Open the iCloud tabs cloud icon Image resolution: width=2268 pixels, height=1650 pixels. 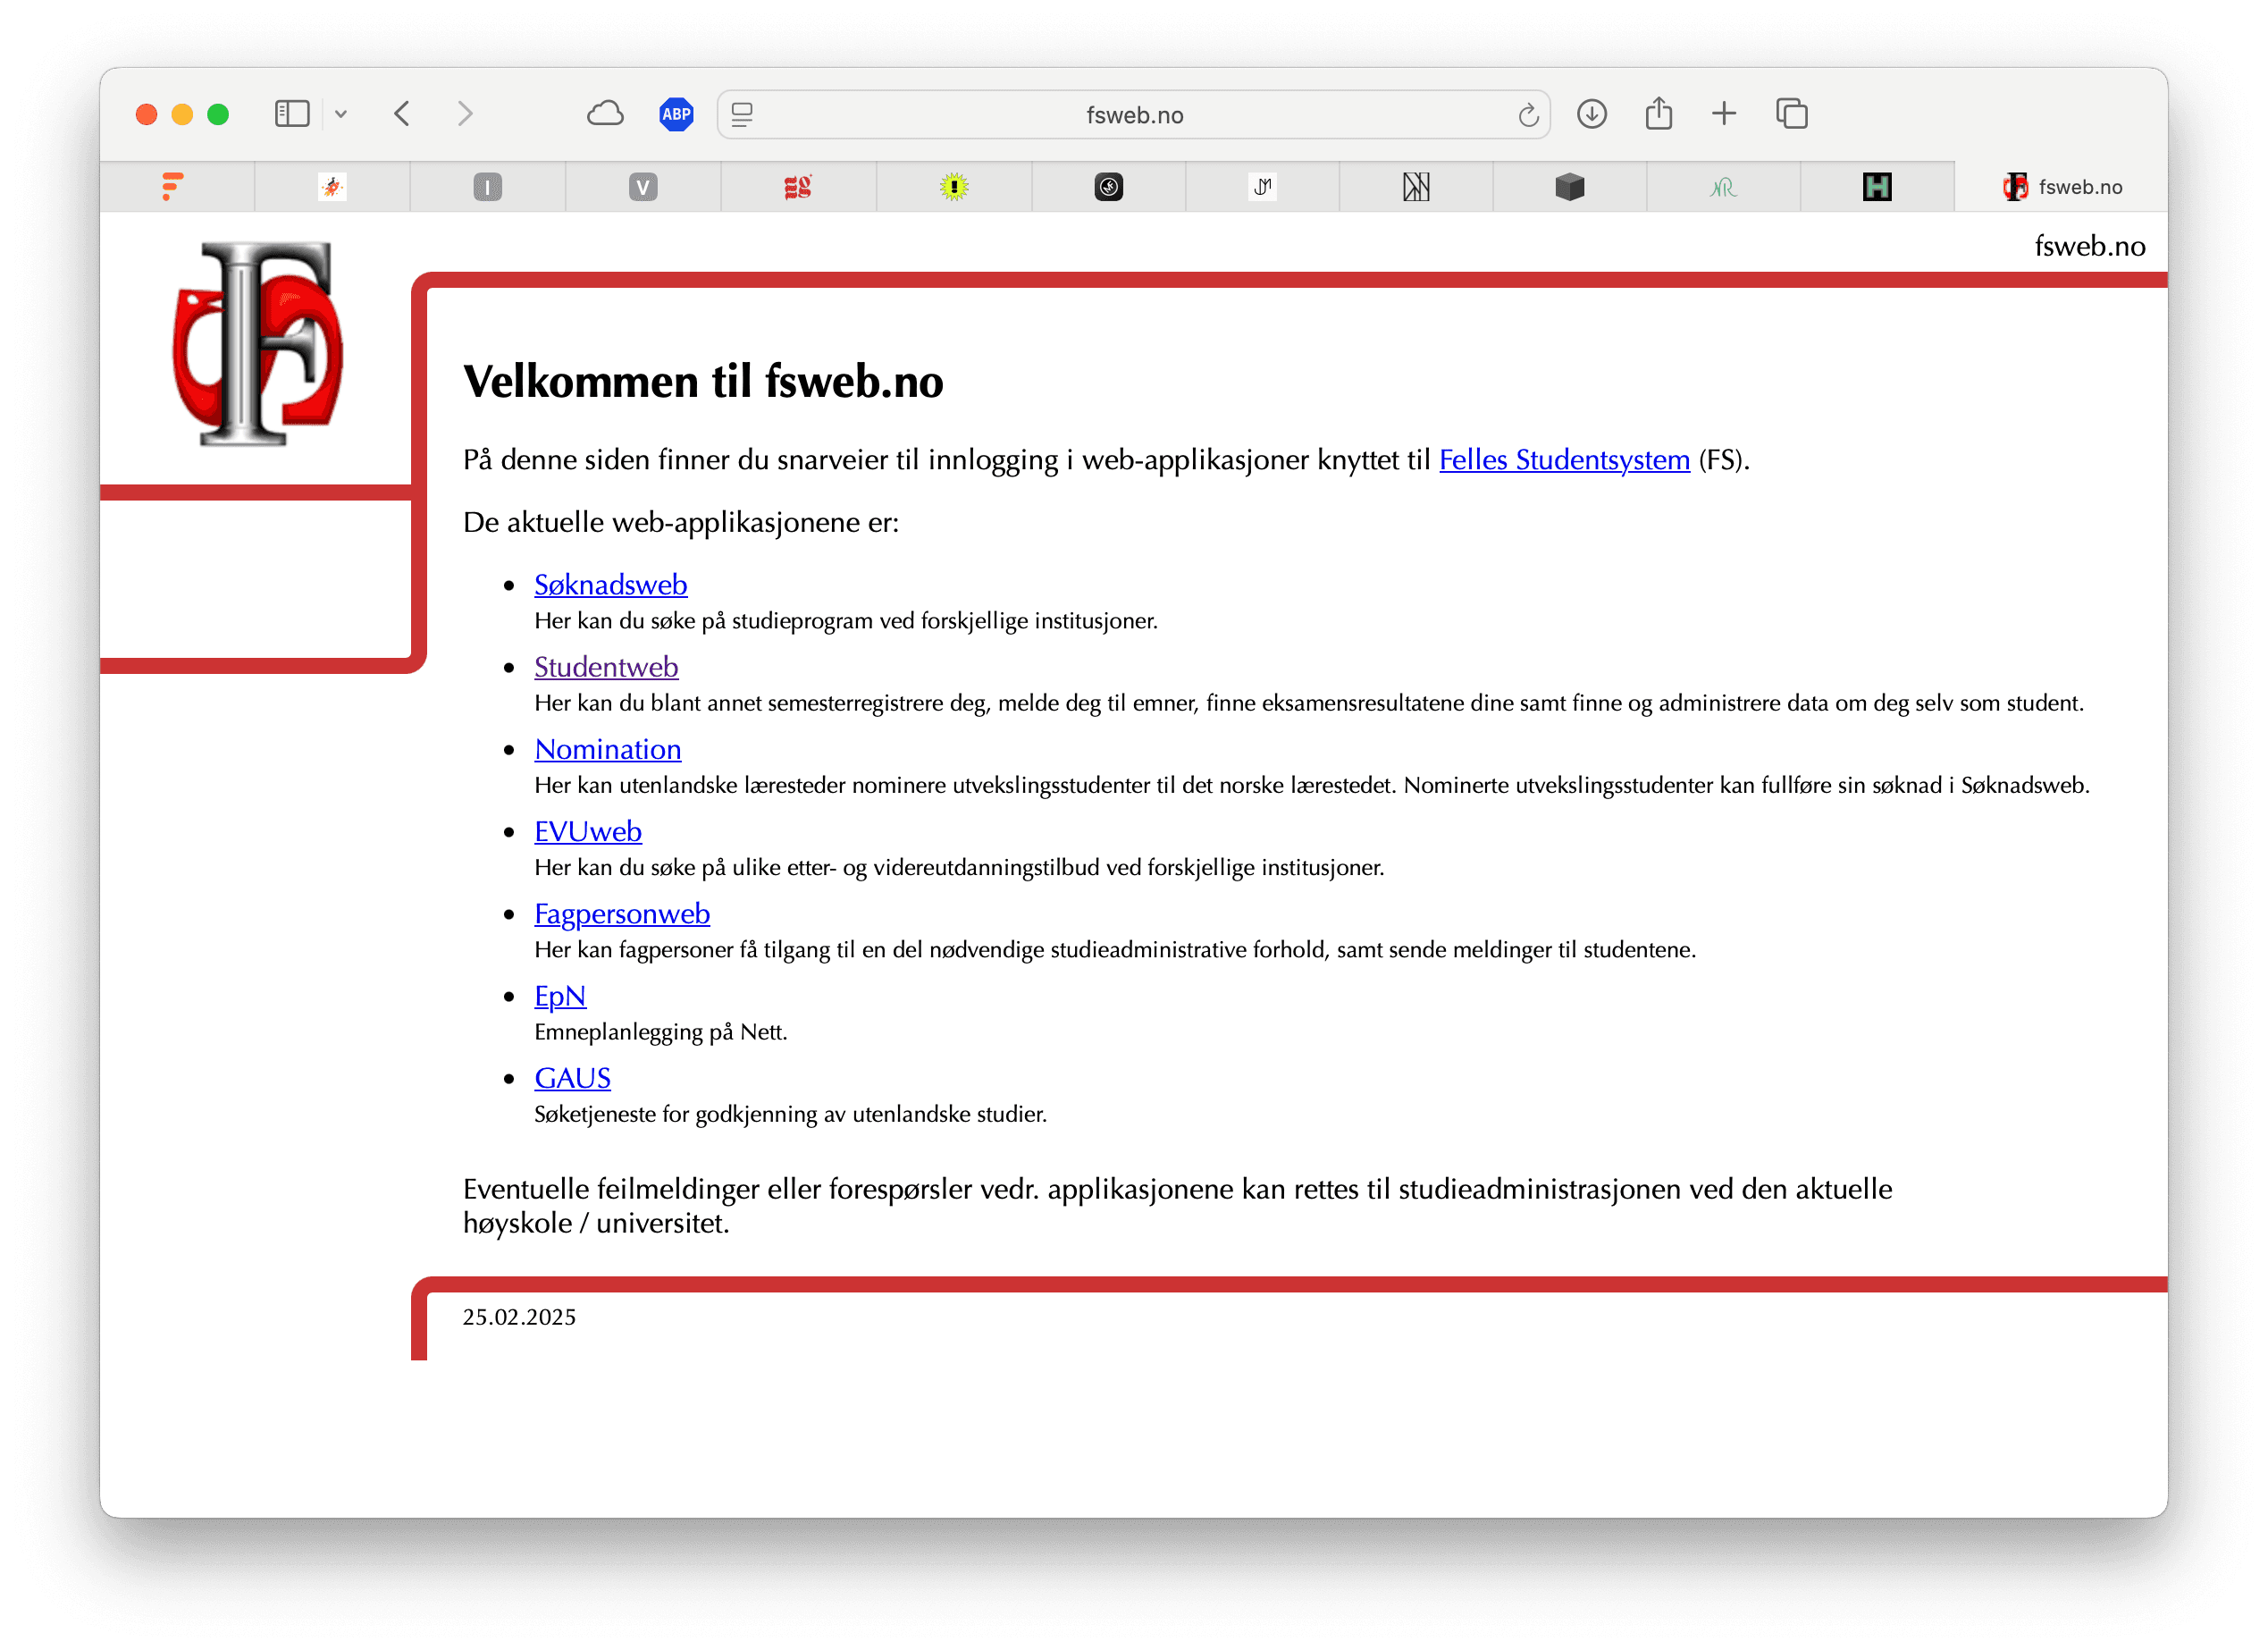click(x=605, y=114)
